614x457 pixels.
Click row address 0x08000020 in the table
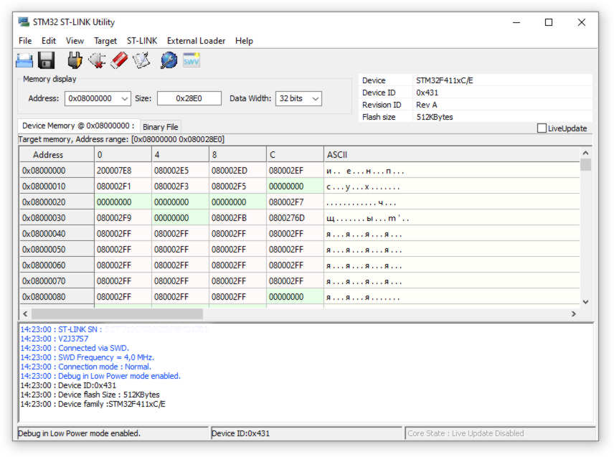coord(57,202)
